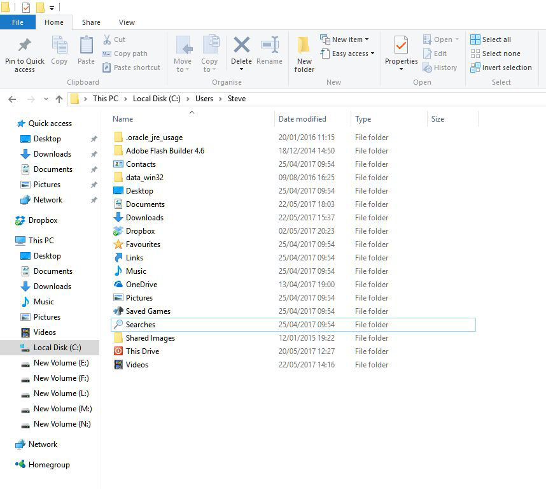Click the Back navigation arrow
This screenshot has height=489, width=546.
tap(12, 99)
